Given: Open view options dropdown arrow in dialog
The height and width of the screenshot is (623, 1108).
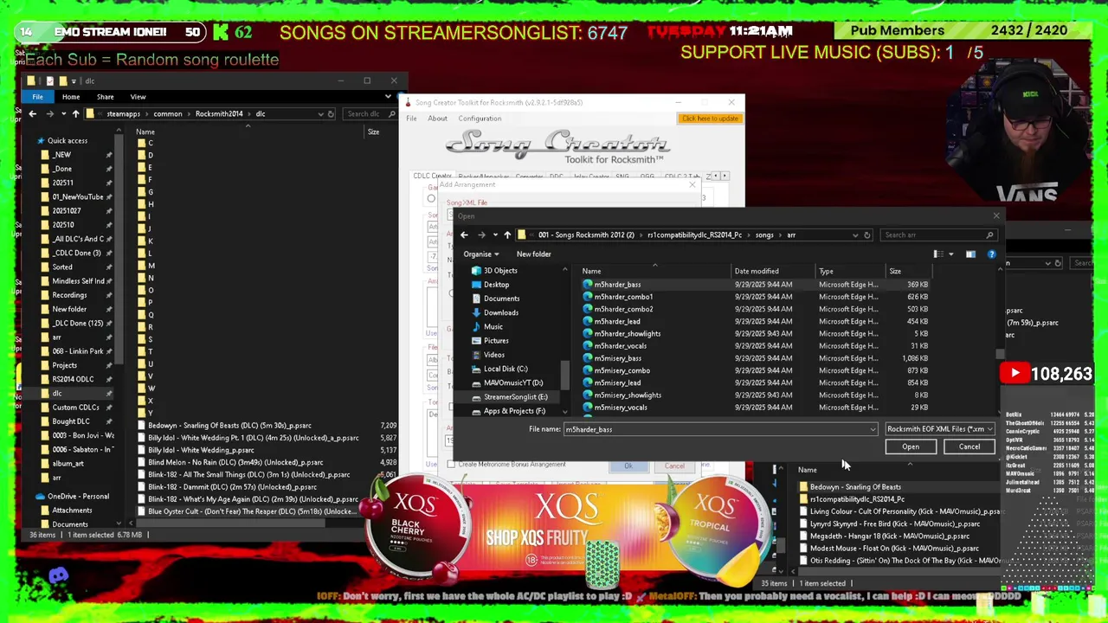Looking at the screenshot, I should pos(950,254).
